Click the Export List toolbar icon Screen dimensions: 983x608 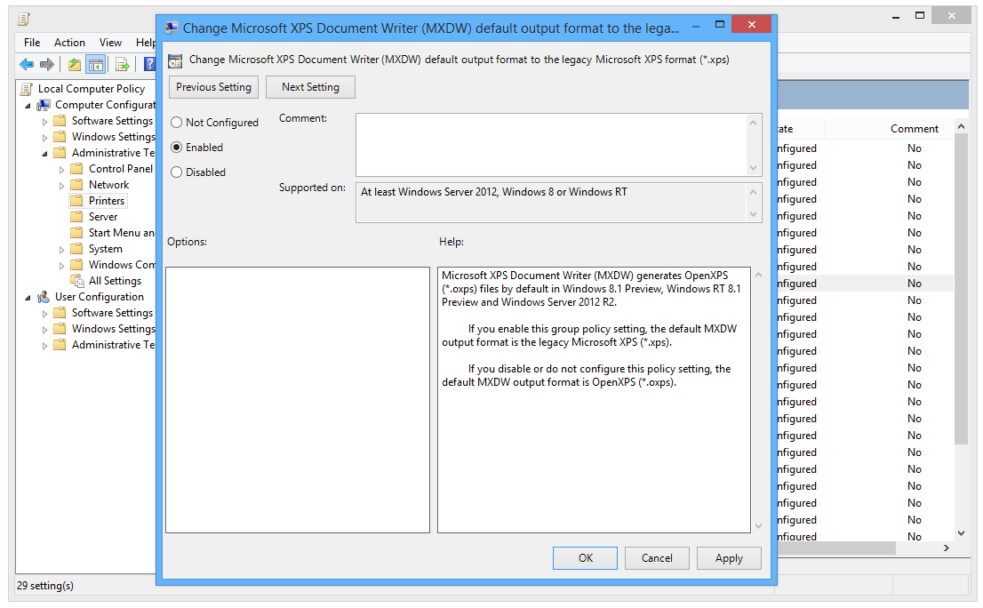coord(122,63)
